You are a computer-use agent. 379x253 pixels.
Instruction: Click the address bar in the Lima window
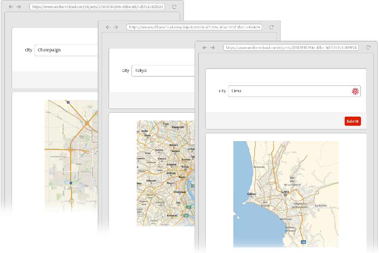pyautogui.click(x=291, y=48)
